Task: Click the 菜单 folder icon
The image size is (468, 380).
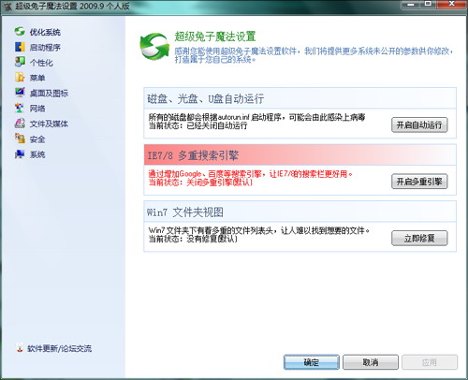Action: pos(20,78)
